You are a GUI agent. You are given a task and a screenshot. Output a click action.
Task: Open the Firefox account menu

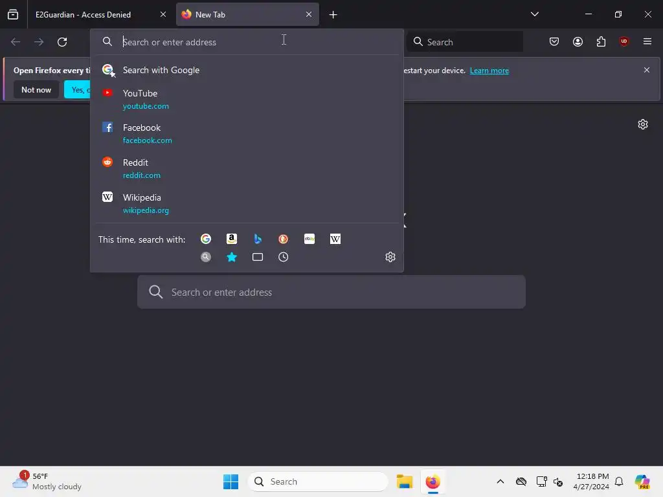pos(578,41)
